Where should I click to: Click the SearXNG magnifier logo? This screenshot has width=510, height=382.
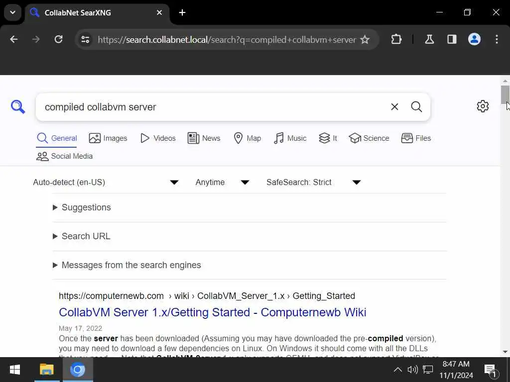[x=18, y=106]
